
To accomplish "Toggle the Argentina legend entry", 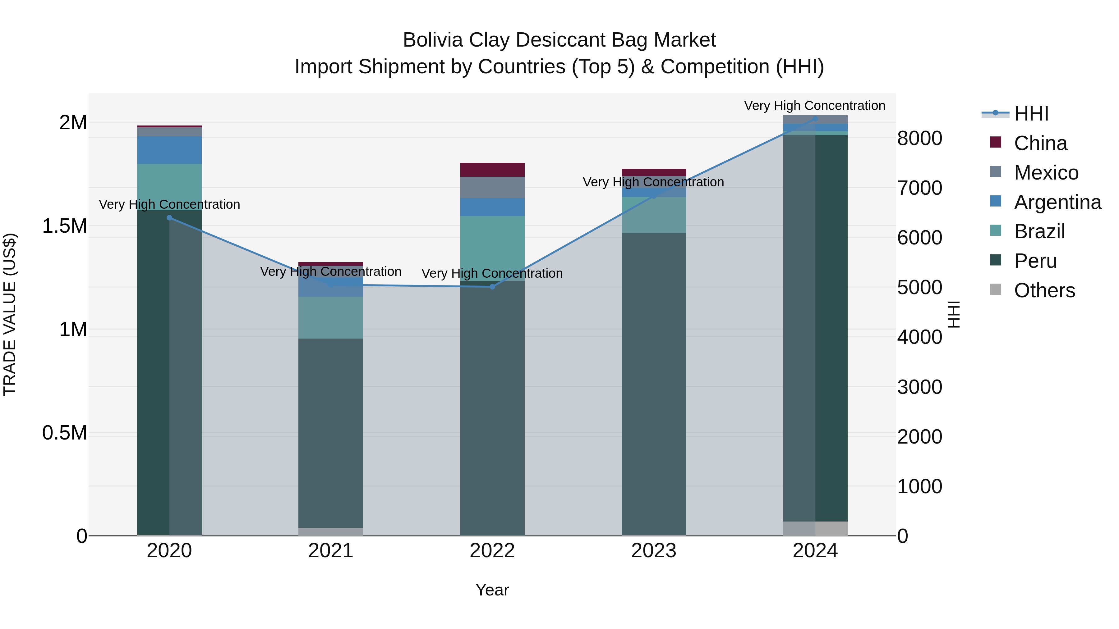I will [x=1046, y=202].
